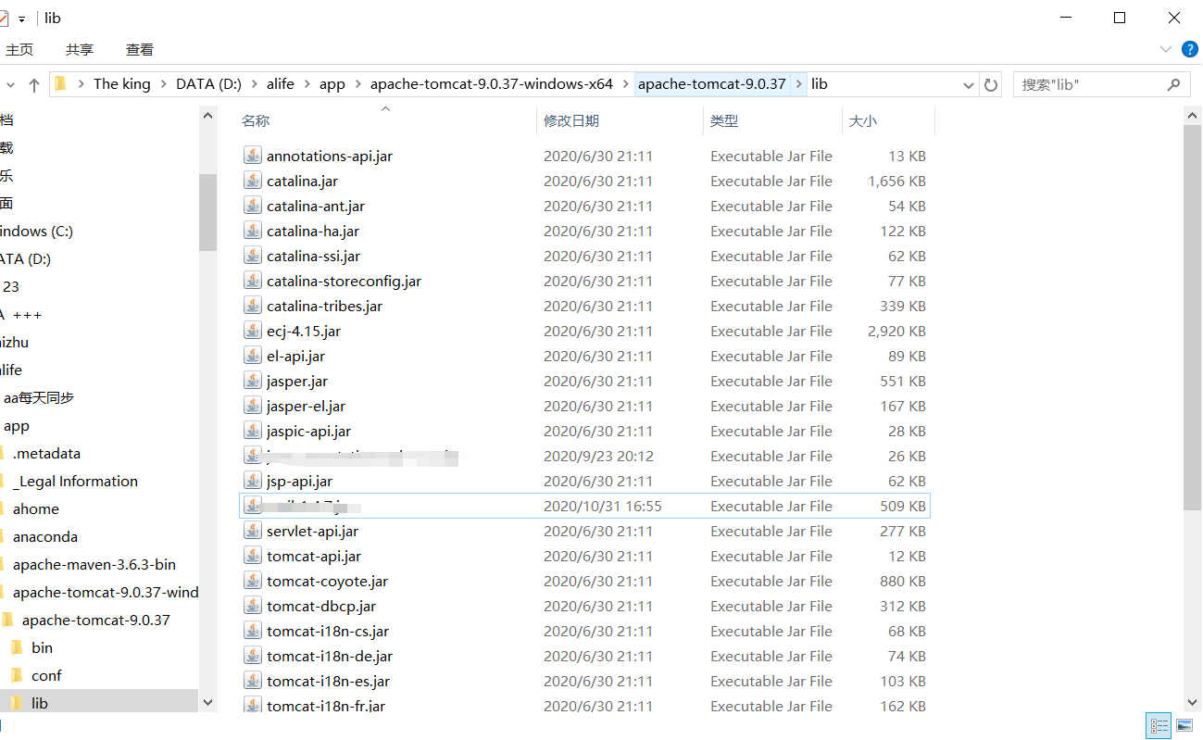Click the jar icon beside tomcat-coyote.jar
The width and height of the screenshot is (1203, 740).
pos(252,581)
